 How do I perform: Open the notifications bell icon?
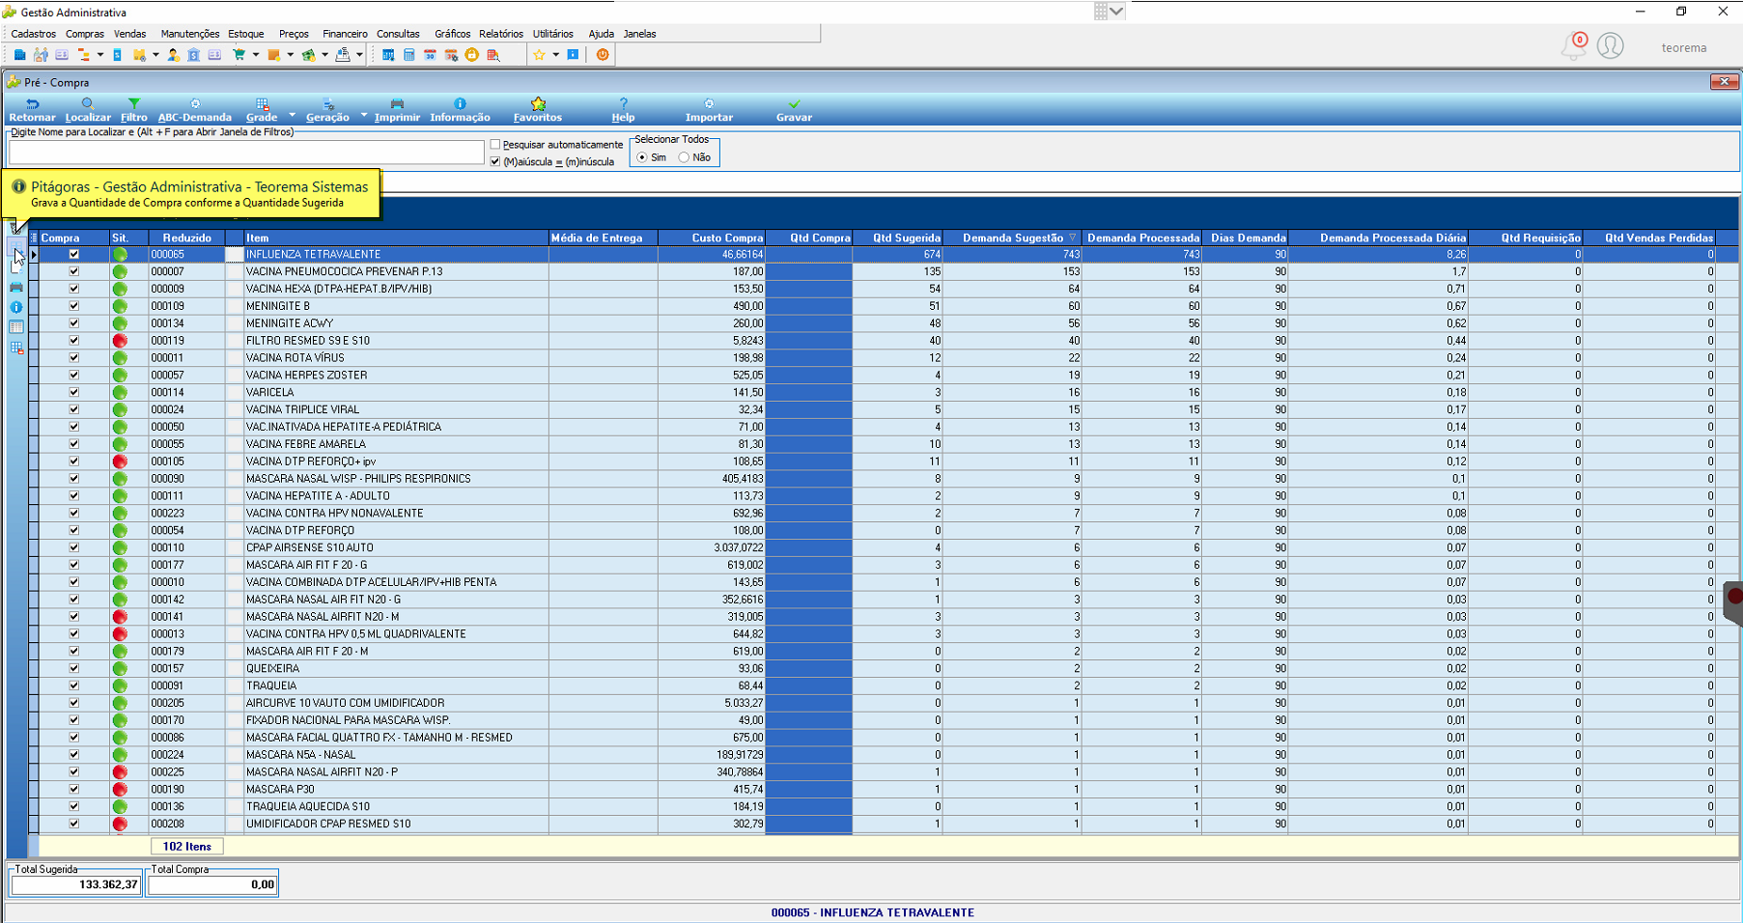point(1573,46)
